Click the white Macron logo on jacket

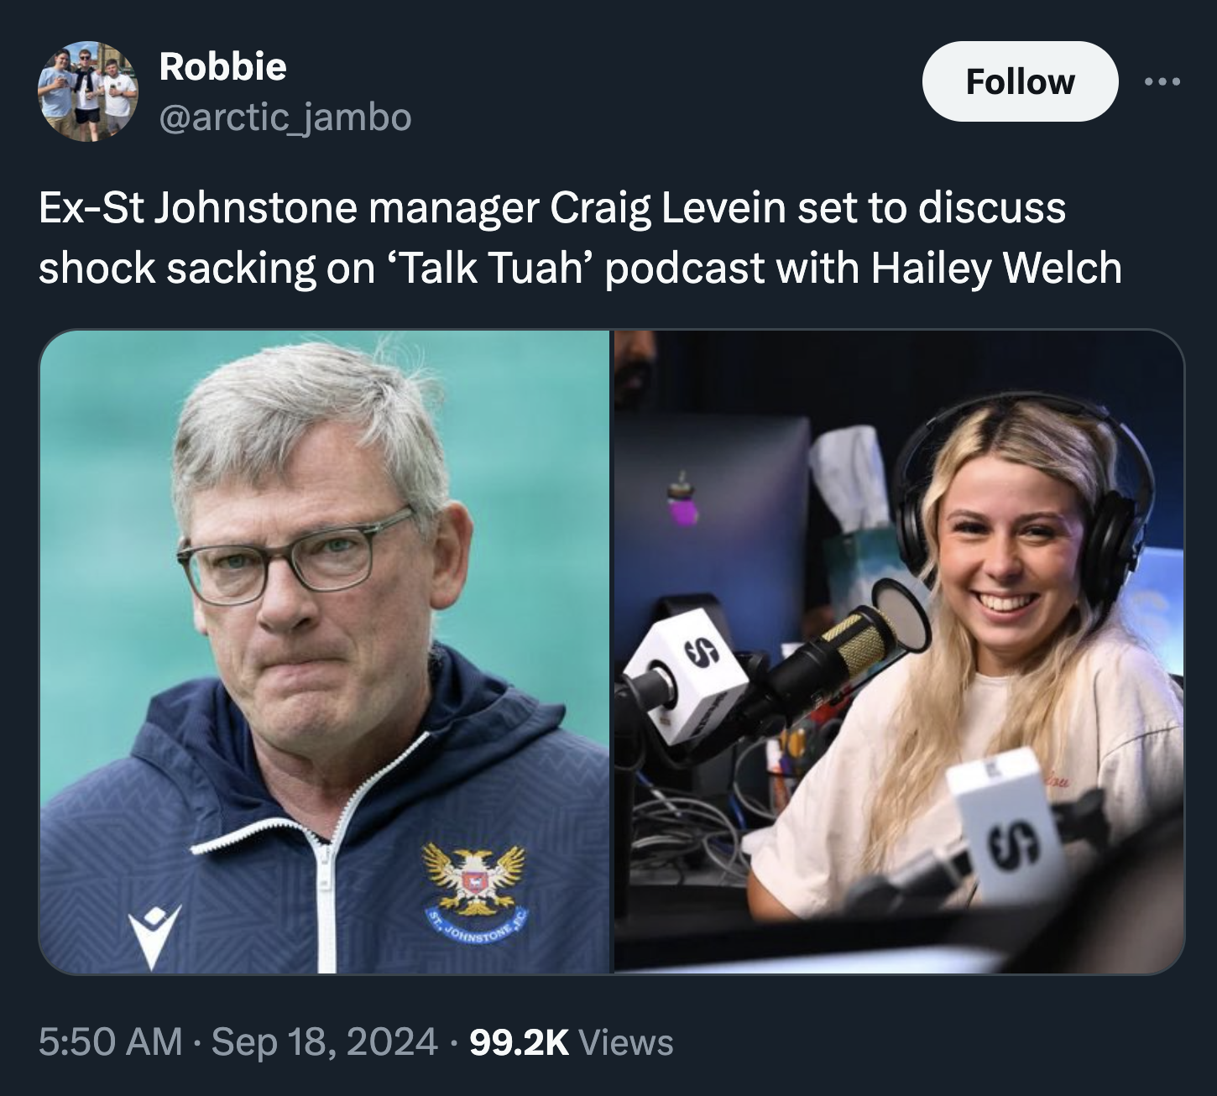(x=154, y=937)
